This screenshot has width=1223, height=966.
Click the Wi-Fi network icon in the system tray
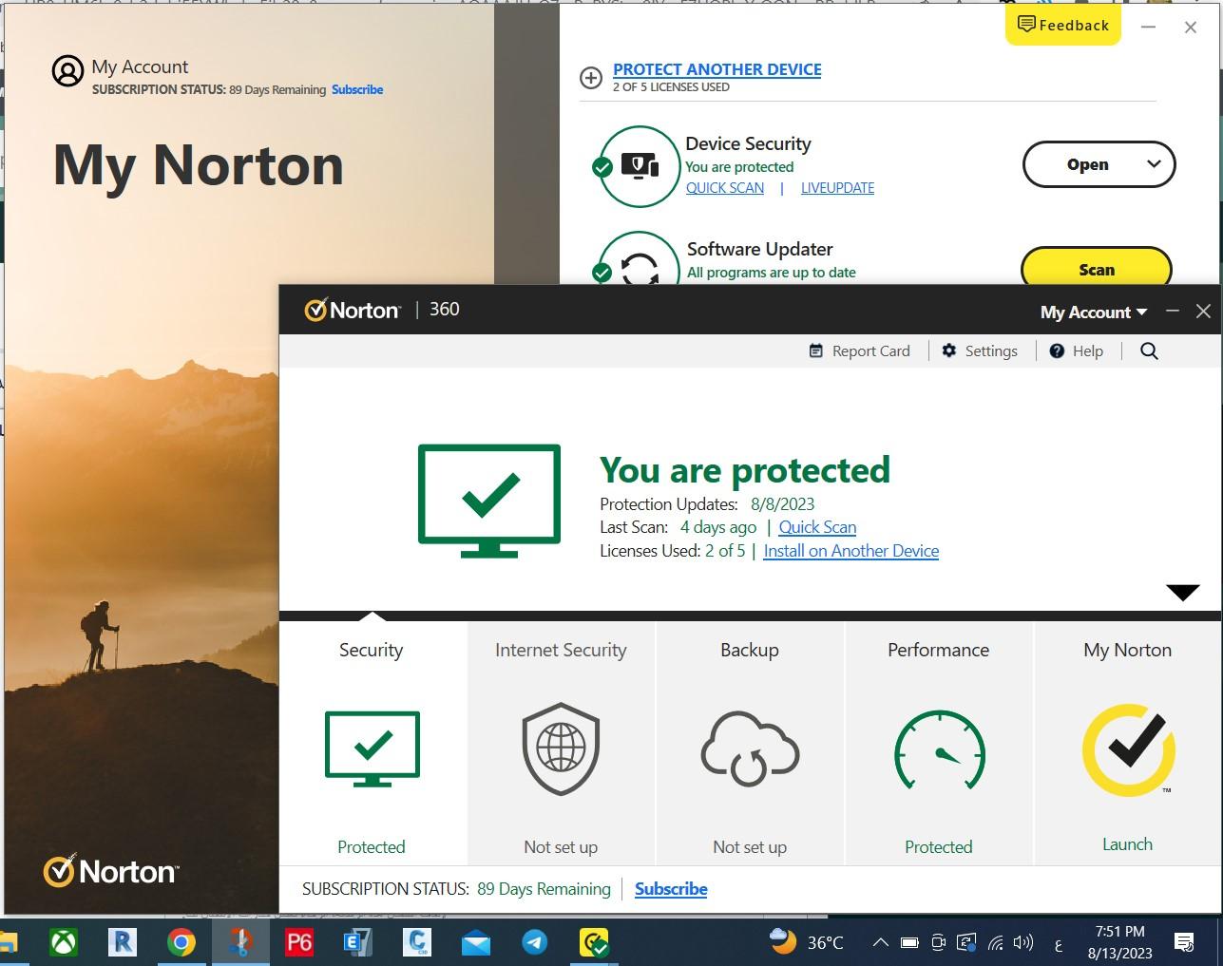996,943
